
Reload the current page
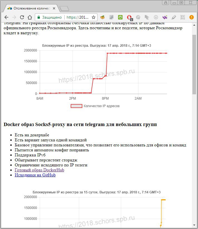click(22, 17)
